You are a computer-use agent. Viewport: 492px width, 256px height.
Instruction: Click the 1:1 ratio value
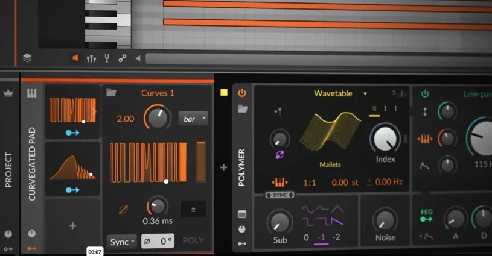click(x=309, y=183)
